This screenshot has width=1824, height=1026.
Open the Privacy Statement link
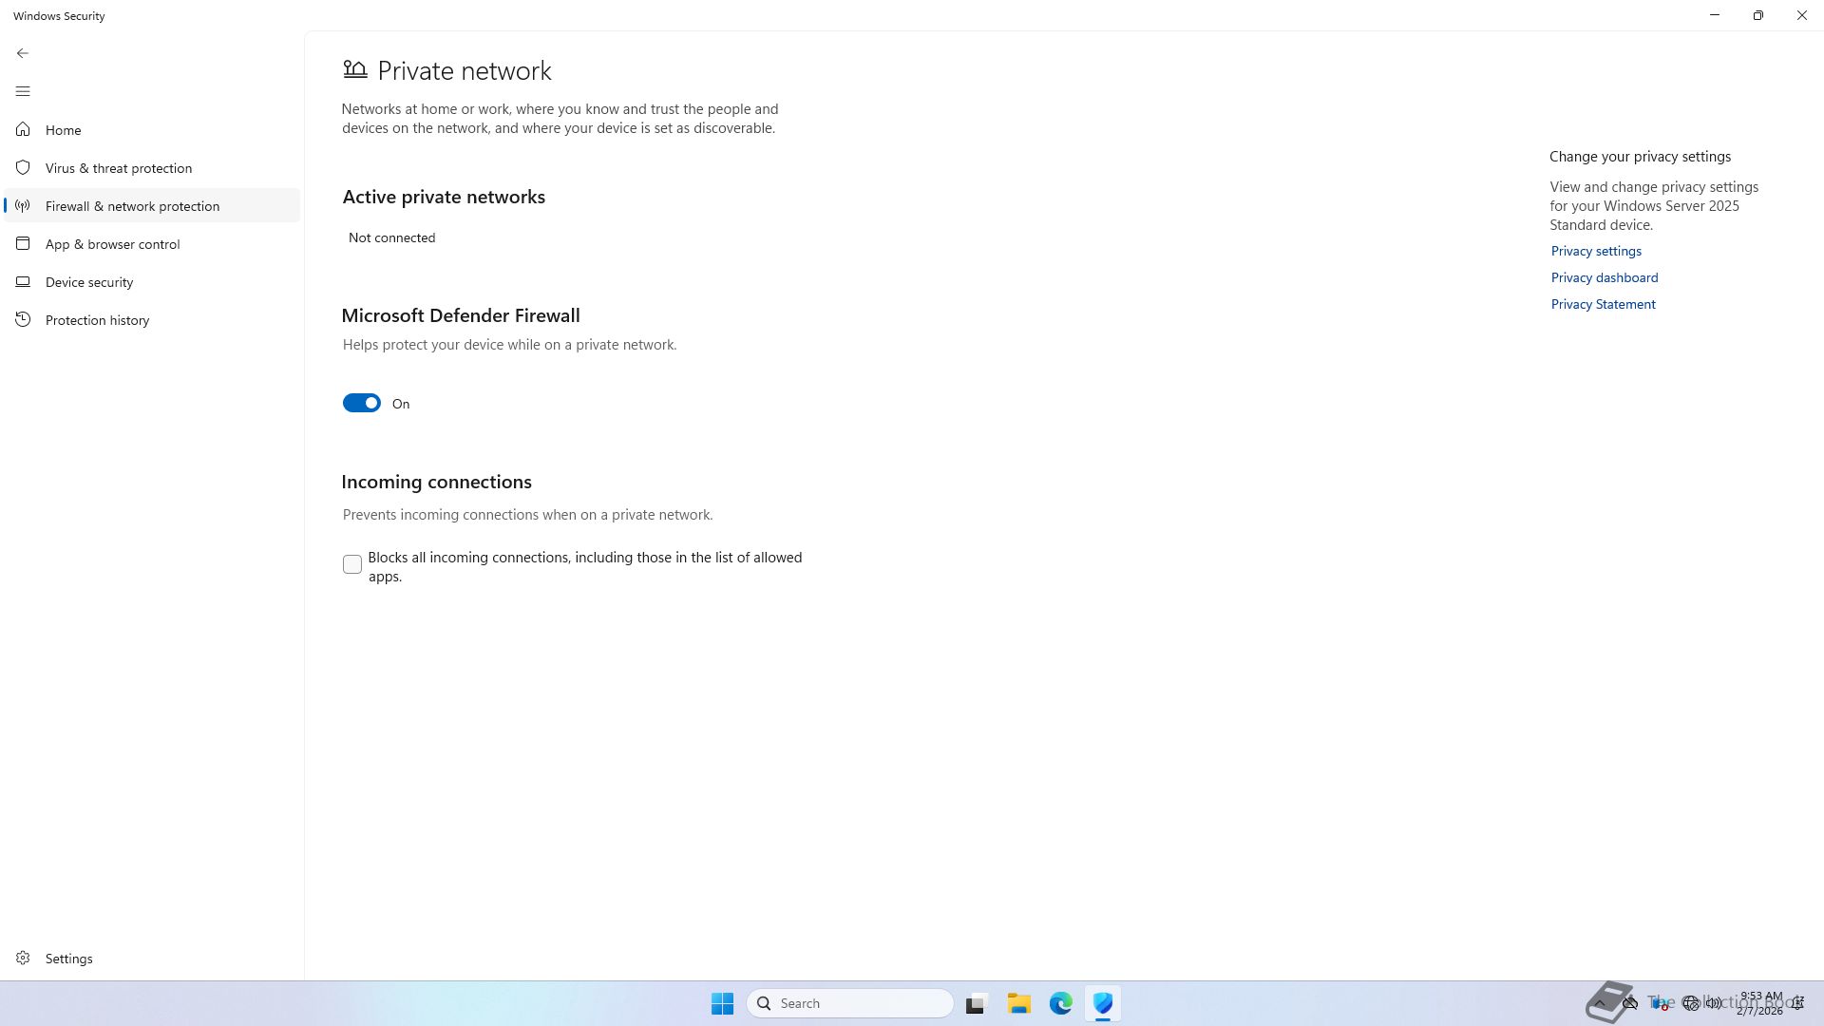click(x=1603, y=304)
